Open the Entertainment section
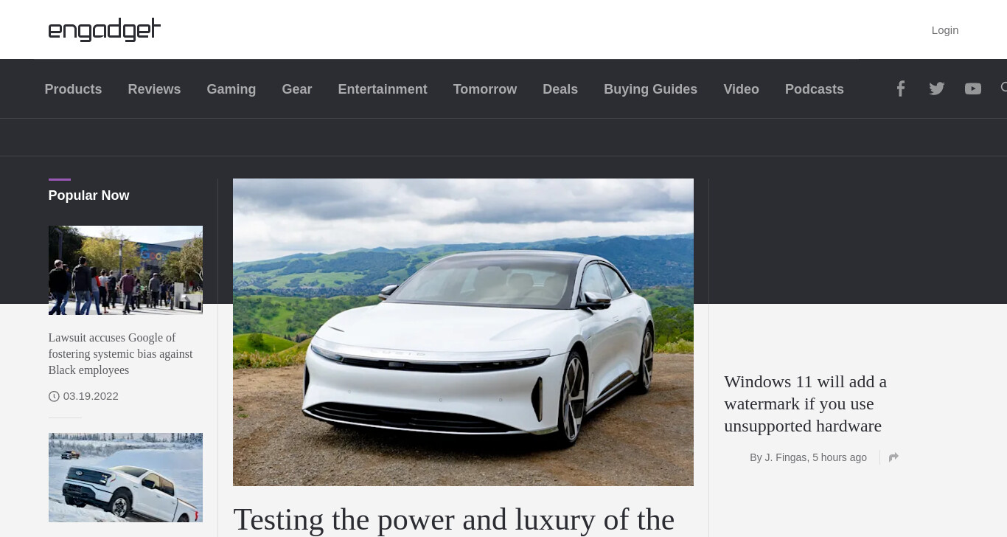The height and width of the screenshot is (537, 1007). coord(383,89)
